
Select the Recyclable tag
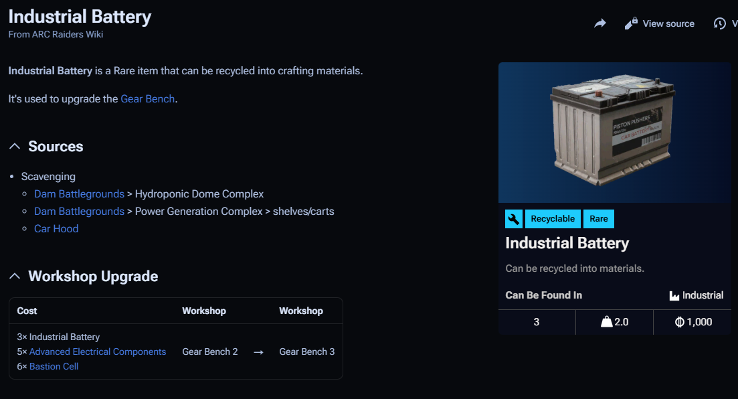(553, 219)
